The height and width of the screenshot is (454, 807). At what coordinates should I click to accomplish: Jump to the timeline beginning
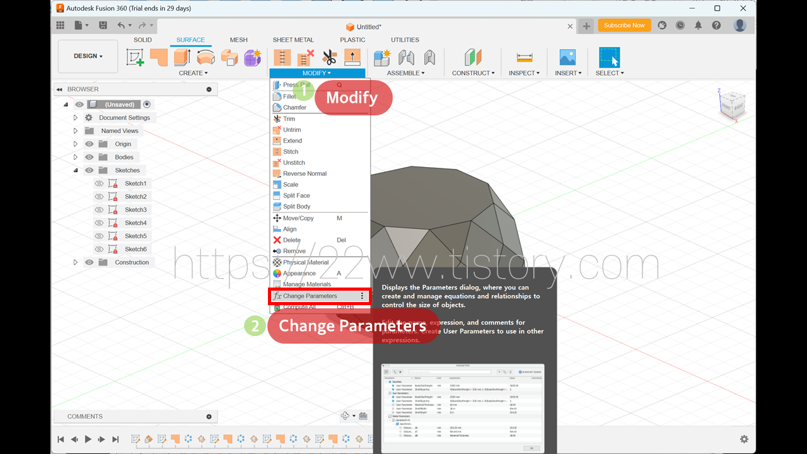61,439
